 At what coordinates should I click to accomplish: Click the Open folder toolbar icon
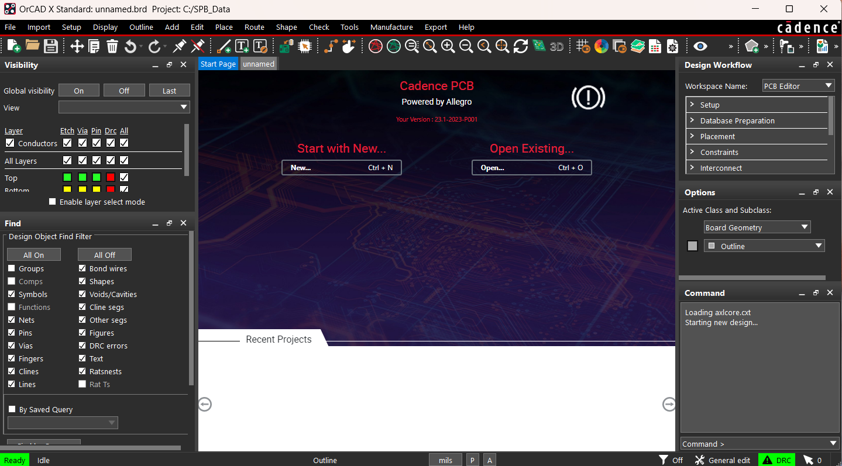click(x=32, y=46)
